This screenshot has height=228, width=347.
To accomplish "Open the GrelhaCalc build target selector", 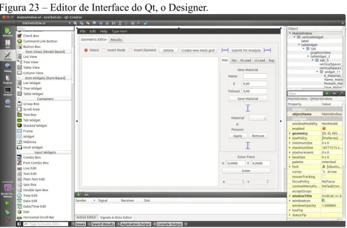I will (x=8, y=189).
